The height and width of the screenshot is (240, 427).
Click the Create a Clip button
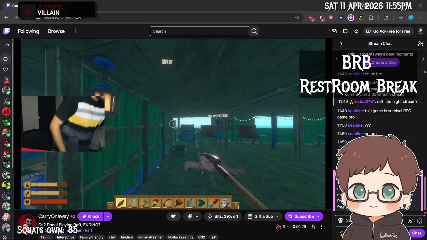(x=380, y=62)
